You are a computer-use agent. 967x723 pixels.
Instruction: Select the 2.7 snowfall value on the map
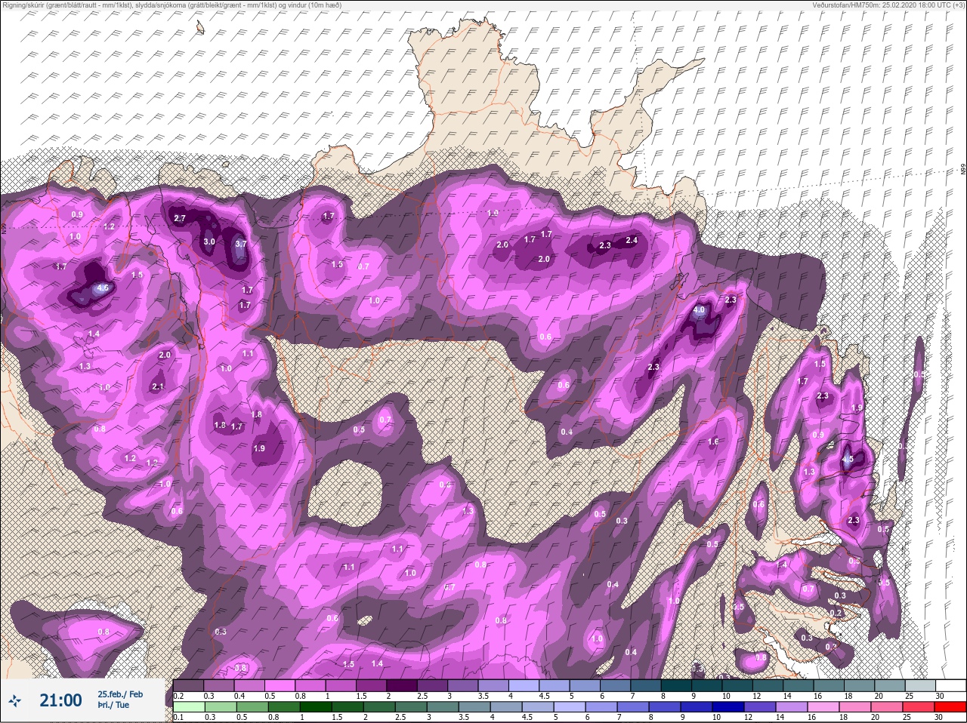(x=180, y=218)
